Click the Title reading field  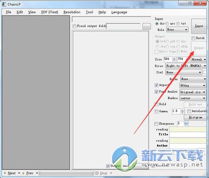tap(188, 129)
